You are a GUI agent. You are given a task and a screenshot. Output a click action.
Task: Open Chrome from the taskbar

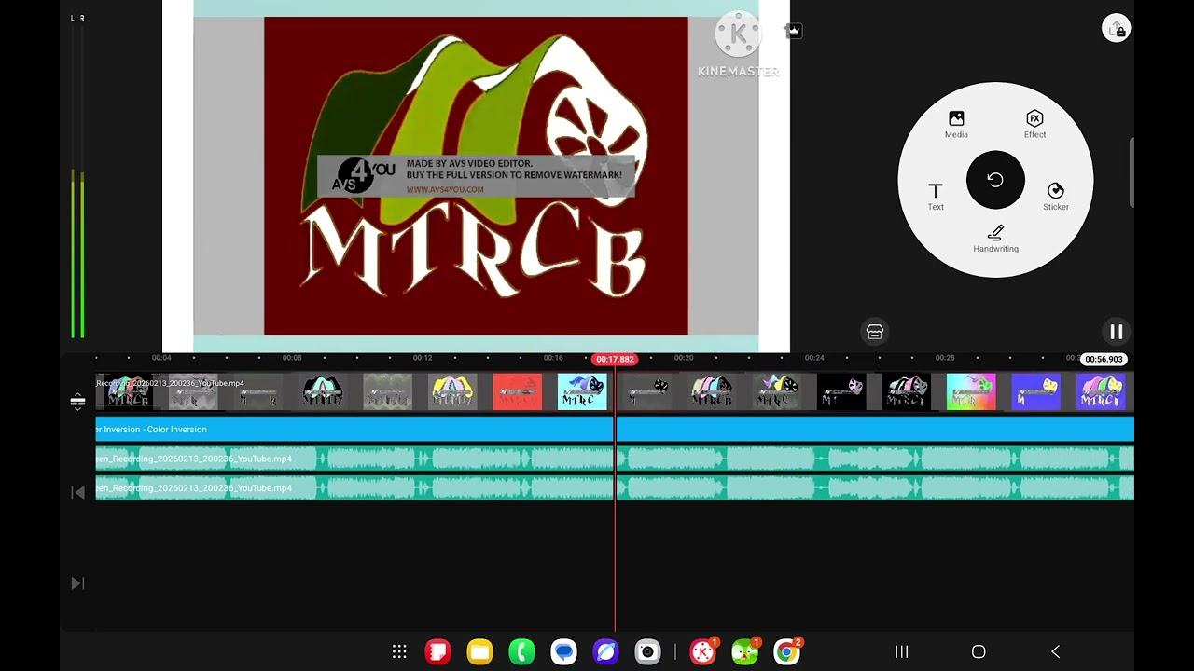click(x=786, y=652)
